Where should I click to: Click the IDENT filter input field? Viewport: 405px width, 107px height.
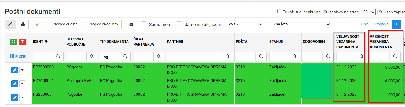pyautogui.click(x=43, y=56)
